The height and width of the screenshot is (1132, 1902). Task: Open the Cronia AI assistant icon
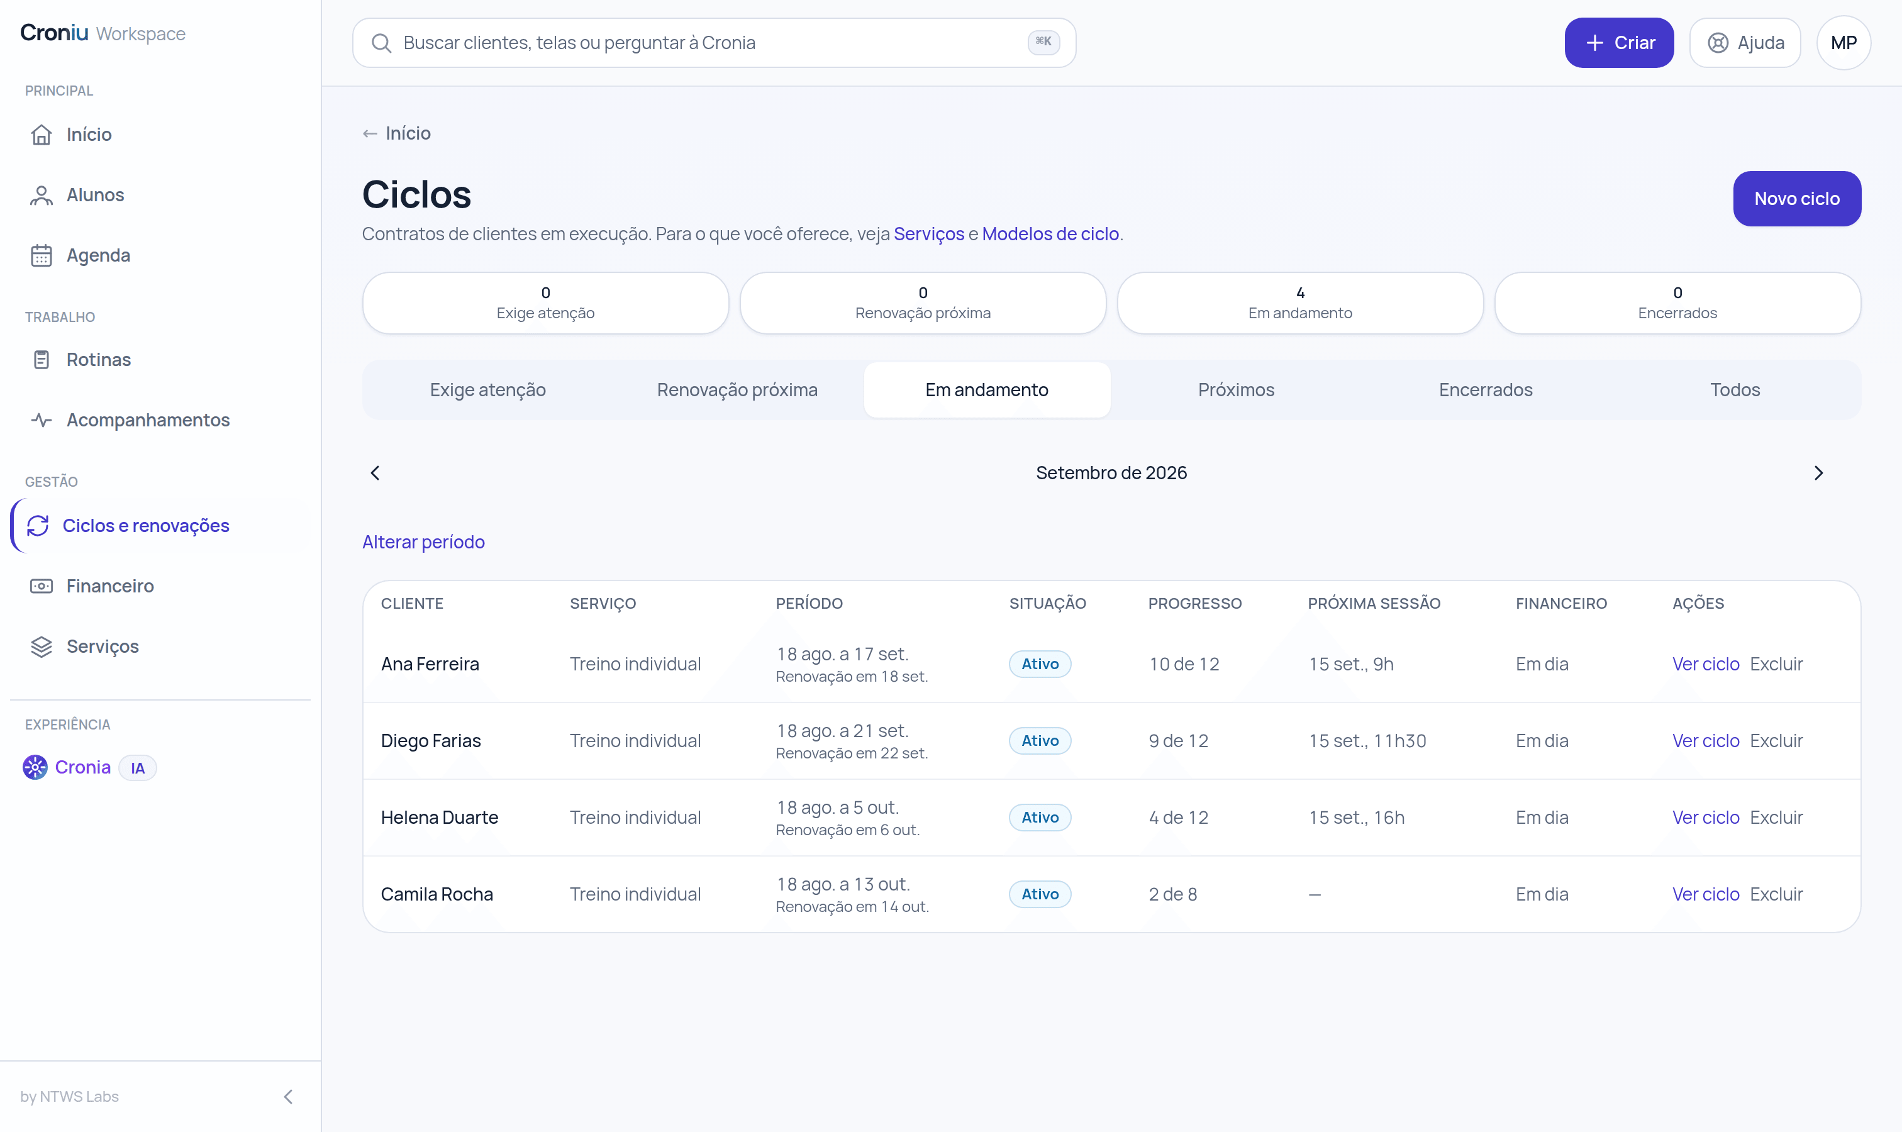[x=35, y=767]
